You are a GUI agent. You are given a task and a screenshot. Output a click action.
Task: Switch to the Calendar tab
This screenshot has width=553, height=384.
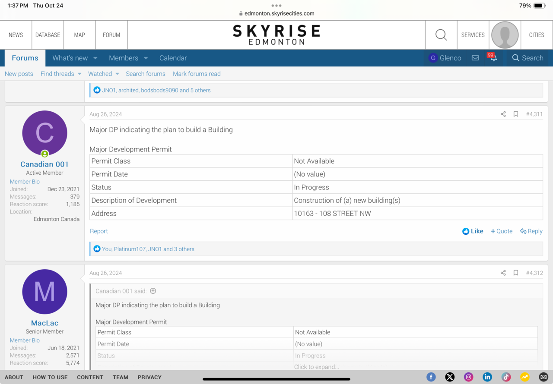173,58
